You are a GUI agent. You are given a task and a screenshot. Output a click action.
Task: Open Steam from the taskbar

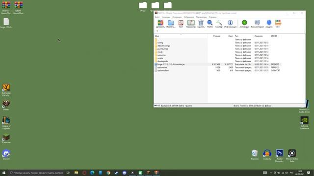pos(116,173)
